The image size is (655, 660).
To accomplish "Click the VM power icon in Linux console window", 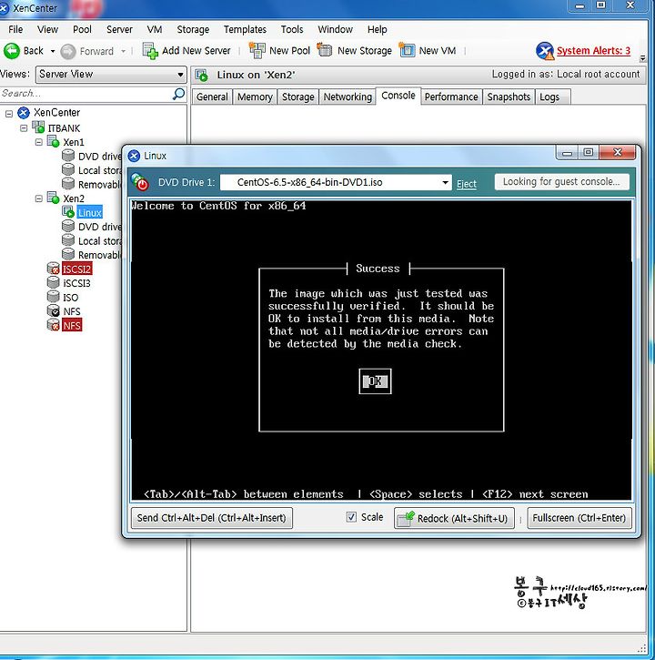I will [139, 182].
